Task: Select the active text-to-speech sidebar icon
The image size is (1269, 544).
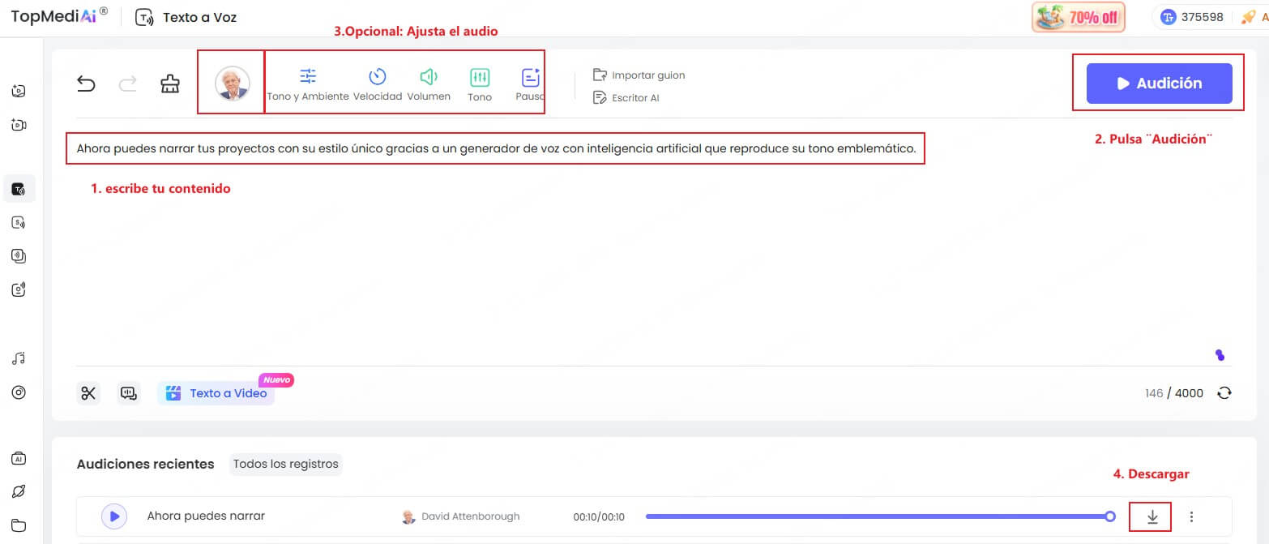Action: 19,190
